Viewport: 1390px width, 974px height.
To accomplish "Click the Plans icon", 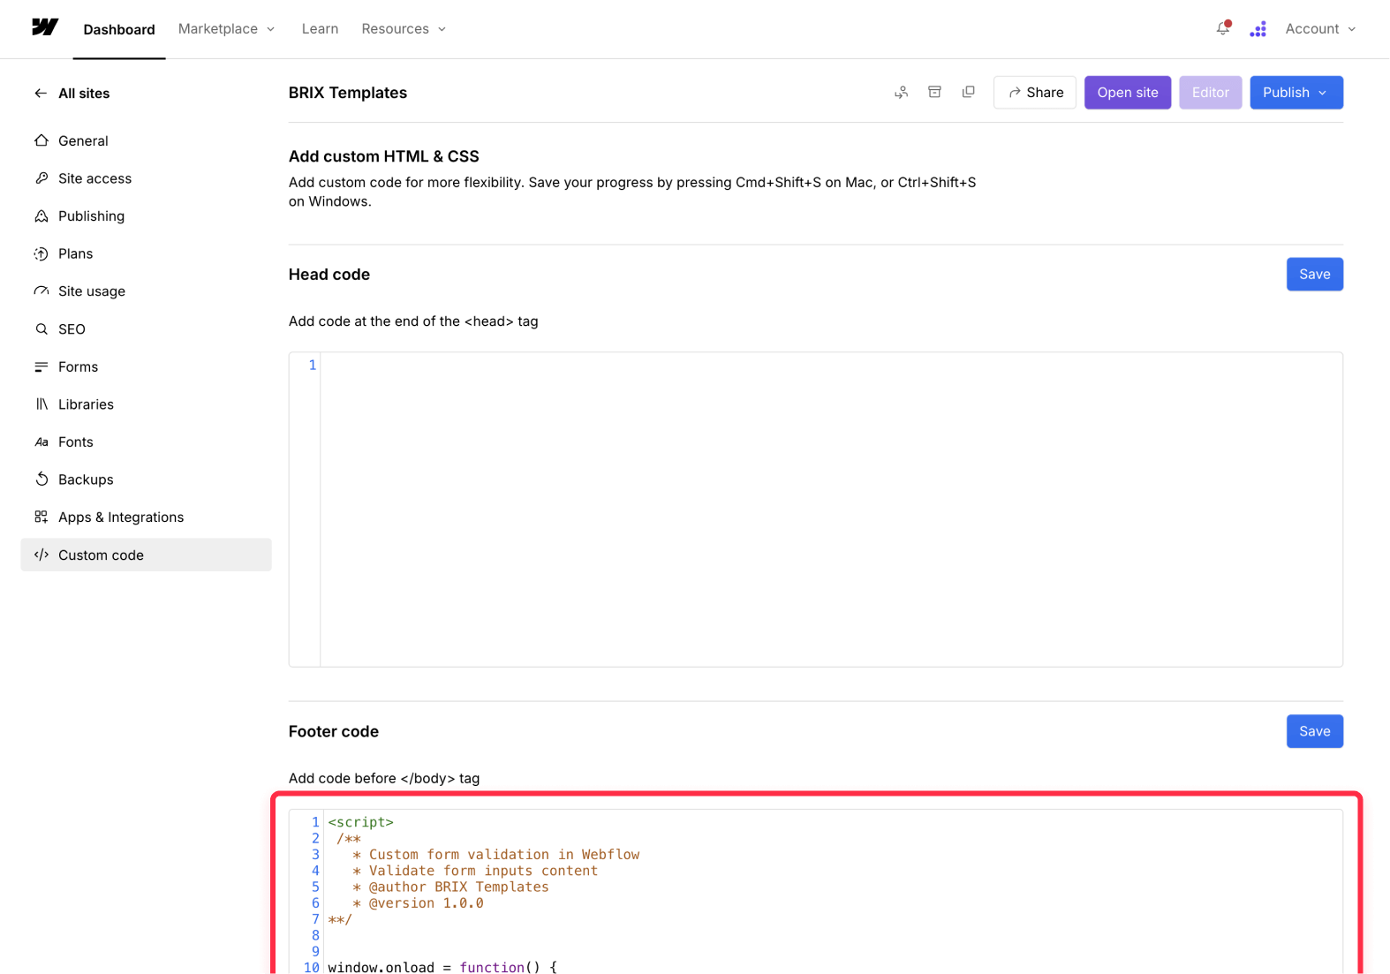I will click(x=42, y=253).
